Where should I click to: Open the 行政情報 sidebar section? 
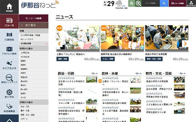click(x=9, y=36)
